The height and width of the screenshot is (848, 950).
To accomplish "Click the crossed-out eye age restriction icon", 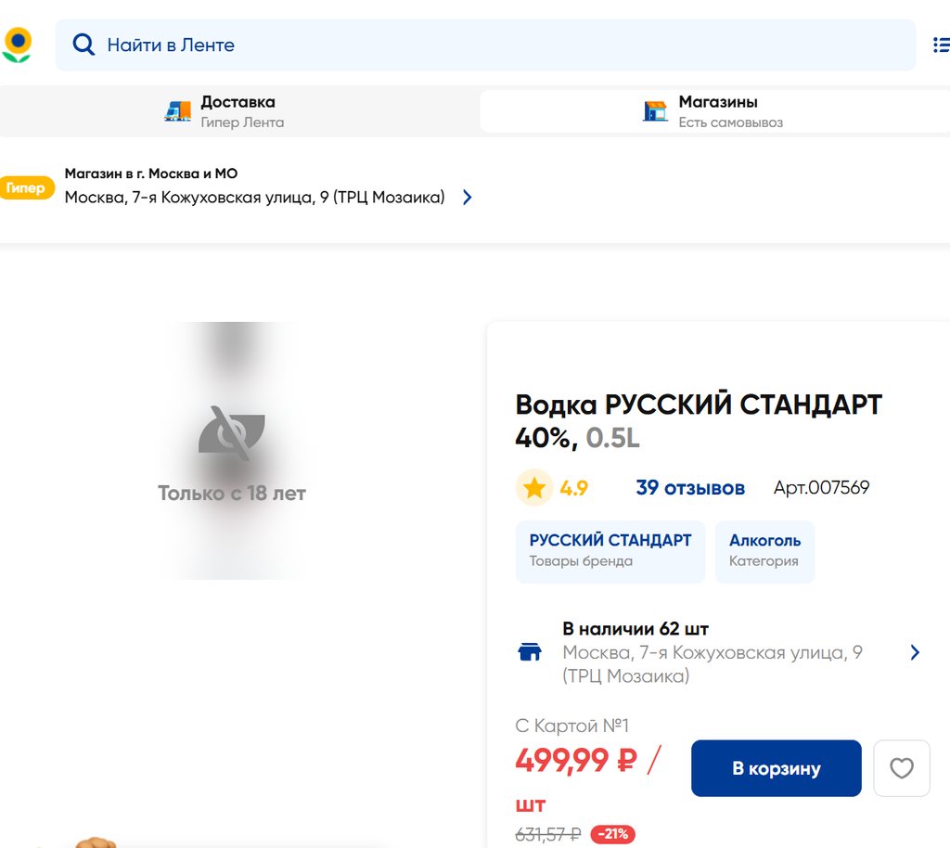I will (231, 432).
